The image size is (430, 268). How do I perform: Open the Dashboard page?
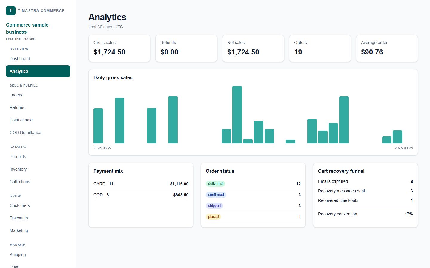click(x=38, y=59)
